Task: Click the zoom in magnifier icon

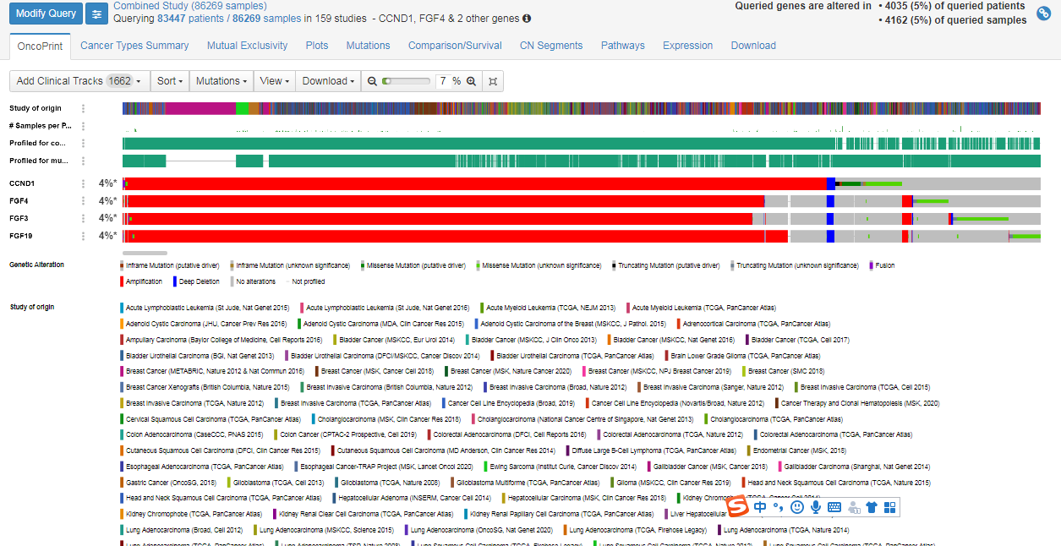Action: coord(471,81)
